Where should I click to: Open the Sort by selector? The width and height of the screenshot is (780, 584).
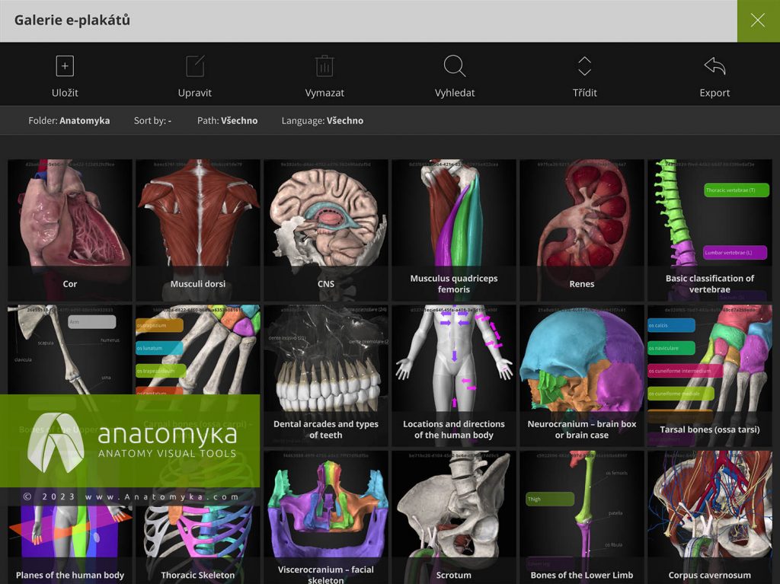[152, 120]
